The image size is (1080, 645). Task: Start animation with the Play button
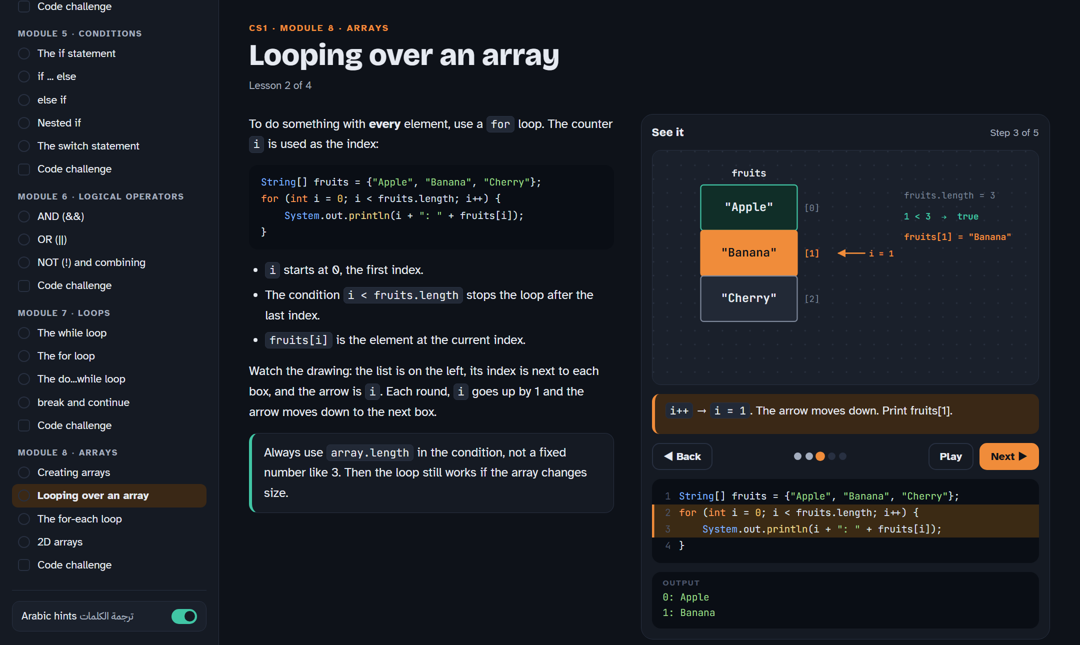950,456
